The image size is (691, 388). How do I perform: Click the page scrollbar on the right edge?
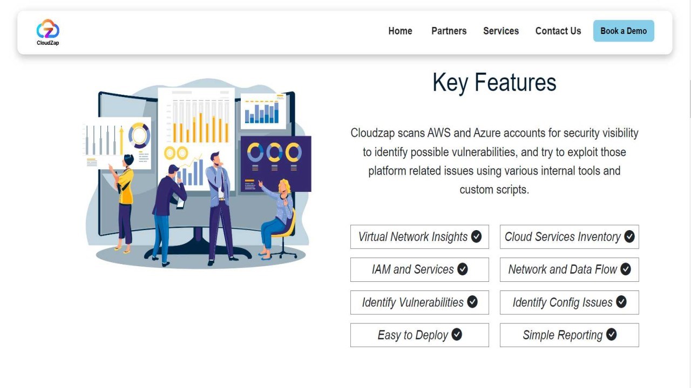point(690,98)
